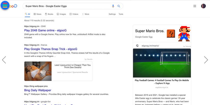Open "Play 2048 Game online - elgooG" link
This screenshot has height=105, width=210.
tap(45, 30)
